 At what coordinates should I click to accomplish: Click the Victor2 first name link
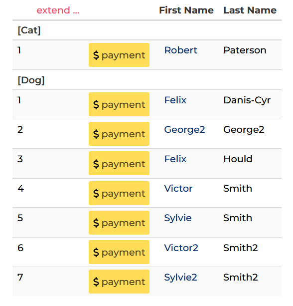[x=181, y=248]
